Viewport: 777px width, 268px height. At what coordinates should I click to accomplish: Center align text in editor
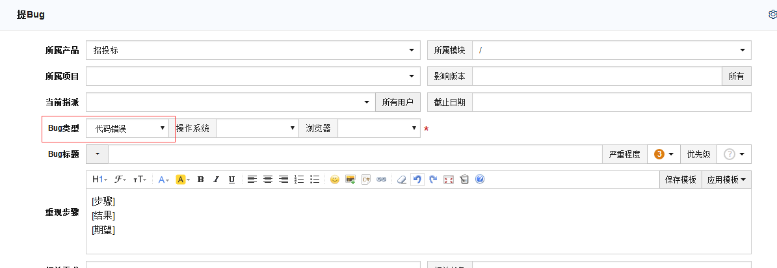coord(268,180)
